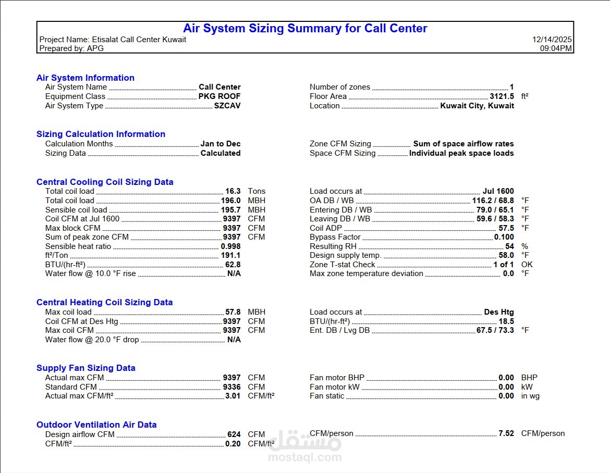610x473 pixels.
Task: Select the 'Fan motor kW' label
Action: [x=335, y=387]
